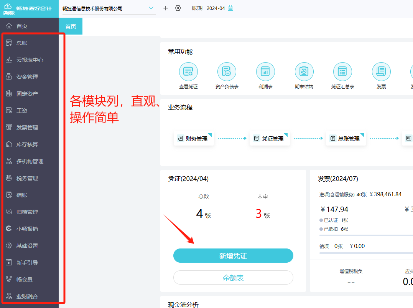Select the 发票 icon in 常用功能

(381, 71)
